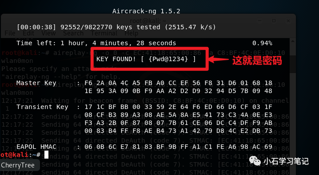Open the View menu in terminal
The height and width of the screenshot is (175, 319).
[x=48, y=33]
